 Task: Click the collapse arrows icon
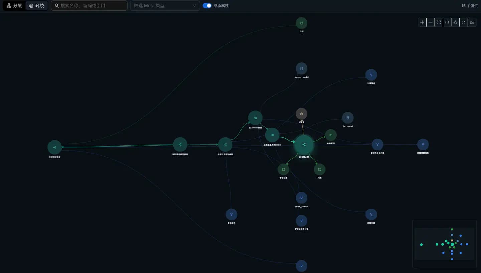coord(464,22)
